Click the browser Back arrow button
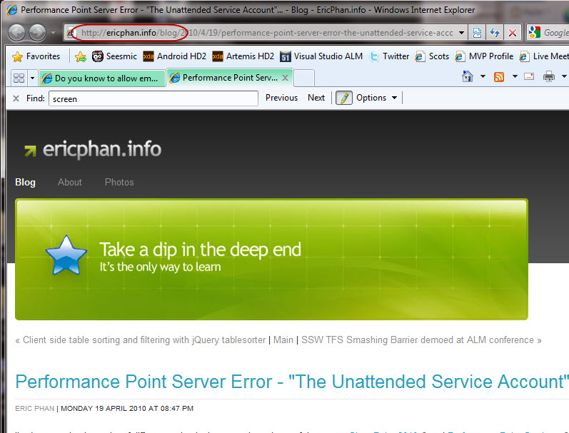 pos(18,32)
